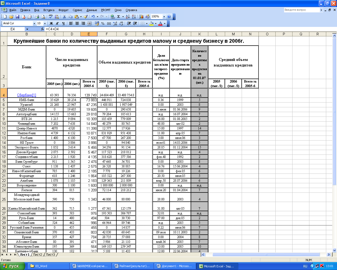The width and height of the screenshot is (337, 270).
Task: Switch to sheet tab Лист2
Action: tap(37, 254)
